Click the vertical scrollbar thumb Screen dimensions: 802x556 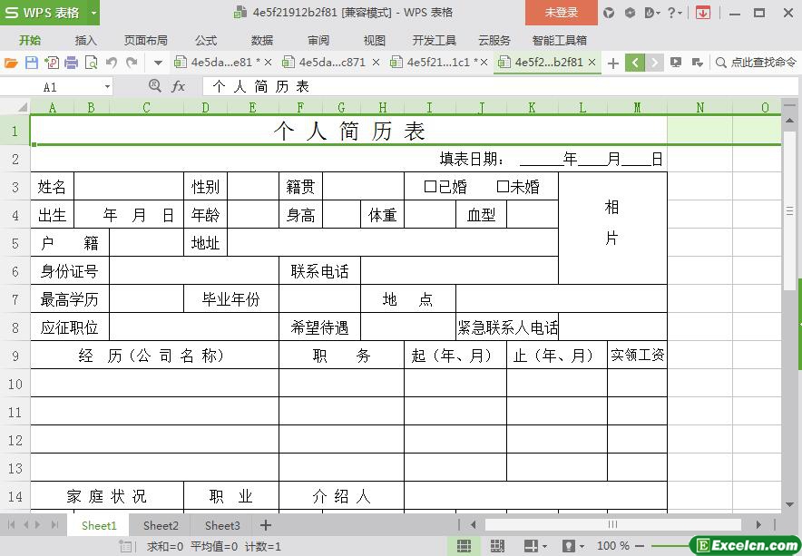(x=789, y=210)
